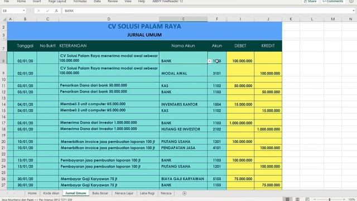Open the View ribbon tab
Viewport: 357px width, 201px height.
click(128, 1)
